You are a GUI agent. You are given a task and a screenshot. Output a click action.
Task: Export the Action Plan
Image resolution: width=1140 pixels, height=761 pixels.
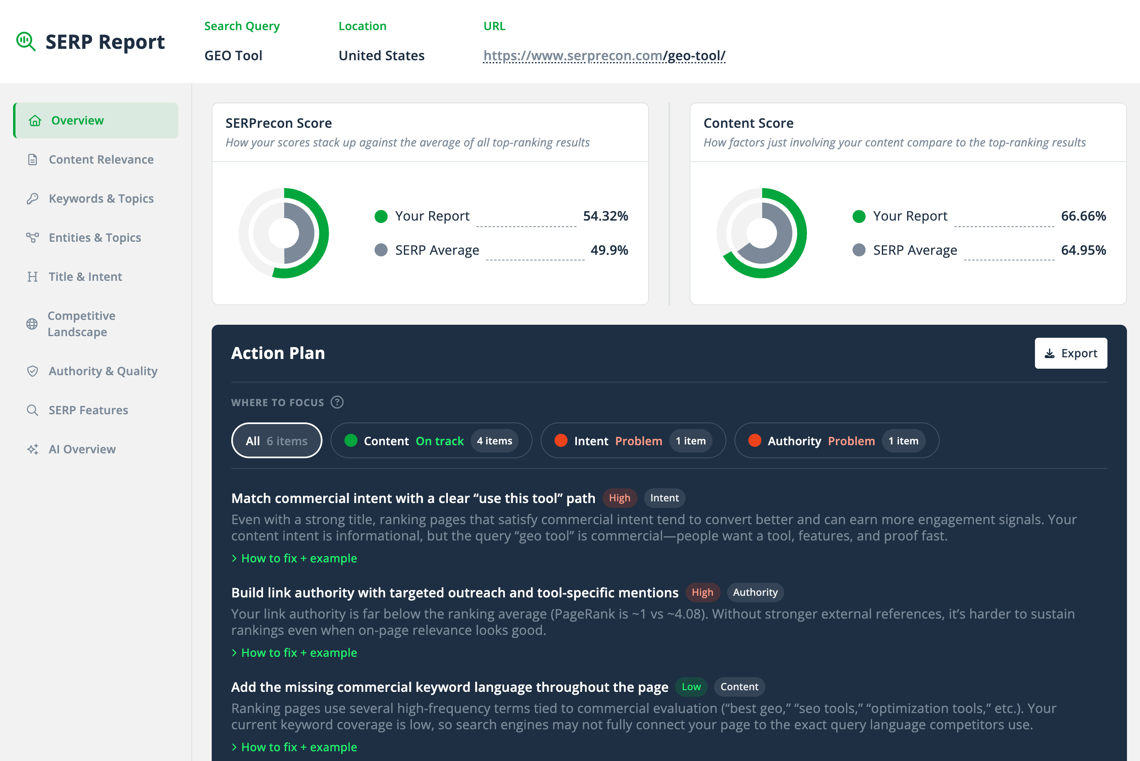tap(1070, 353)
